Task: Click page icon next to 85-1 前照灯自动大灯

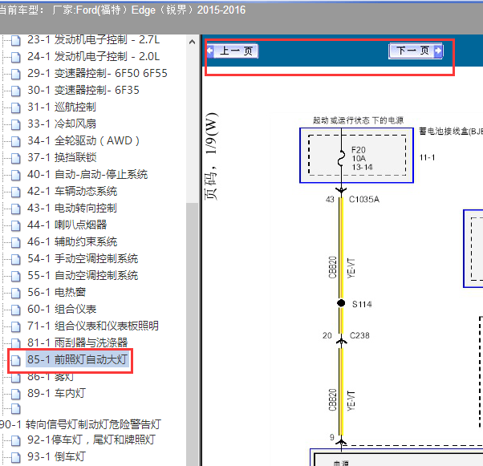Action: (x=16, y=360)
